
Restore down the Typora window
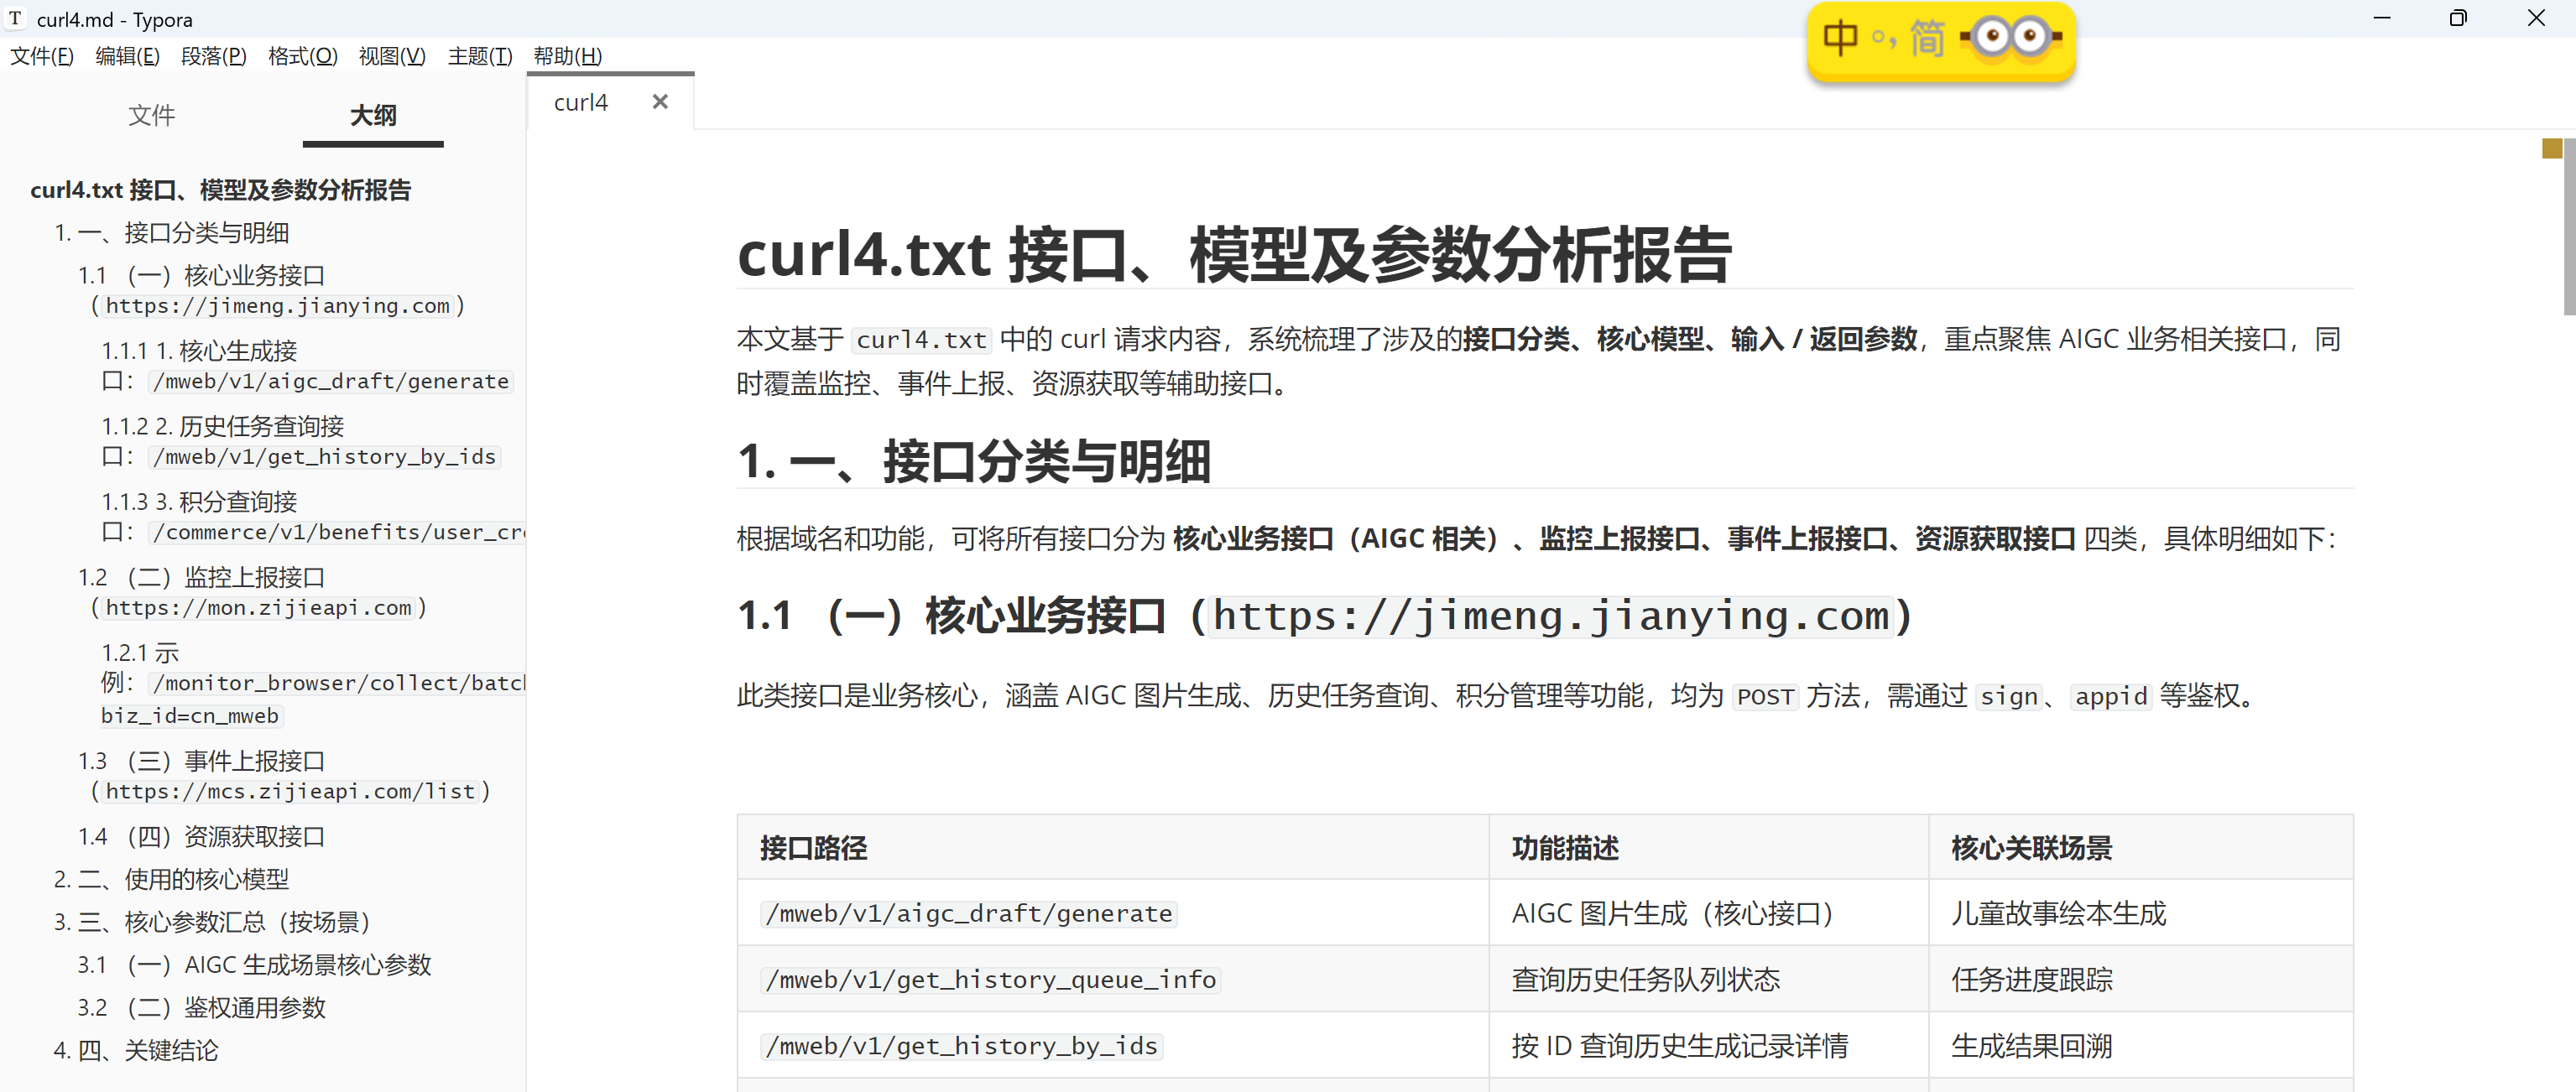2458,18
